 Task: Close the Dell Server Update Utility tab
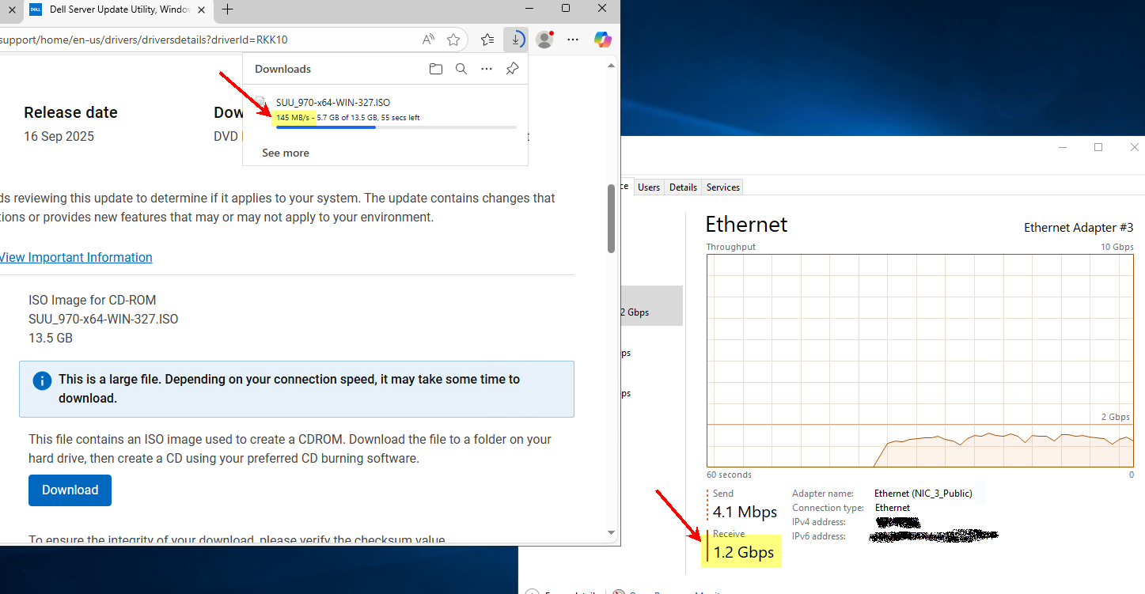pos(11,9)
